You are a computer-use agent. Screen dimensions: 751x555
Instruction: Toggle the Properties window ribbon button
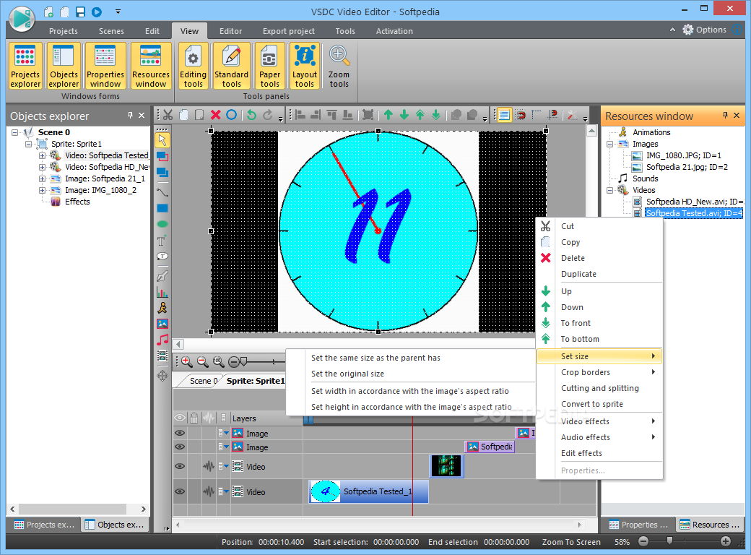coord(105,66)
